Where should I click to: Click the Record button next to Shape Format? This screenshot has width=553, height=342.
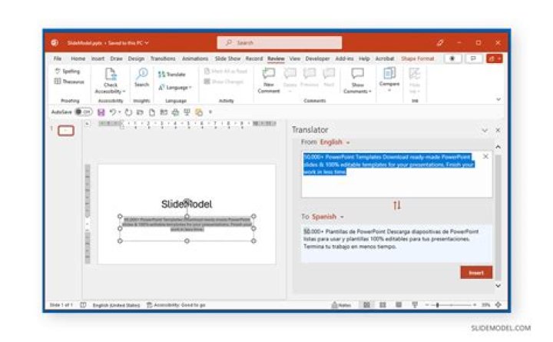pos(452,58)
